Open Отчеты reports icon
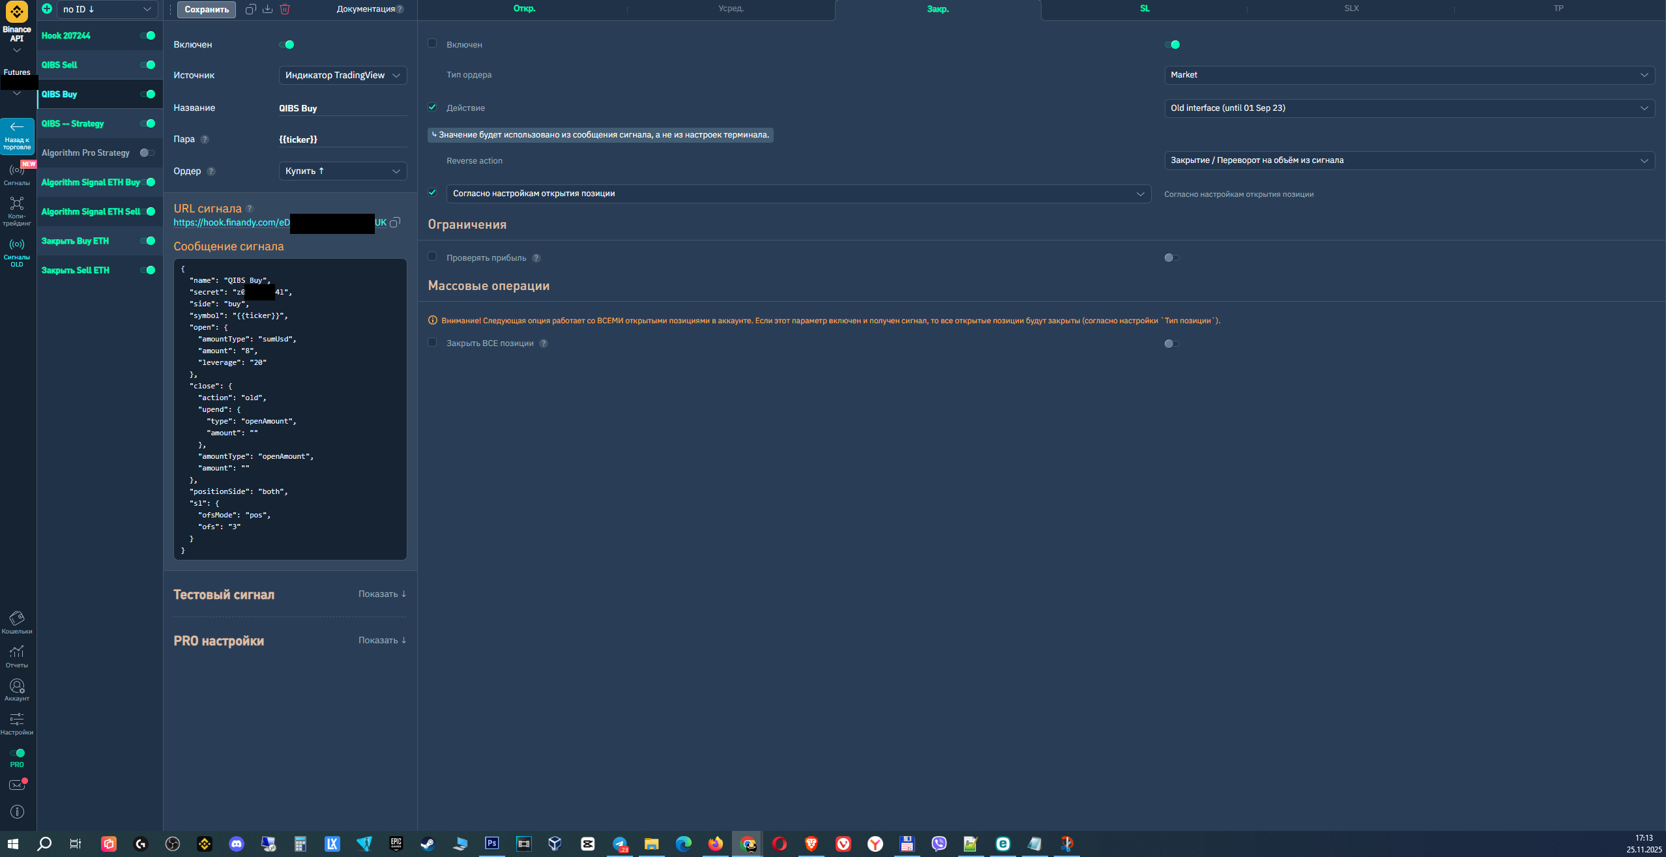Image resolution: width=1666 pixels, height=857 pixels. 17,656
